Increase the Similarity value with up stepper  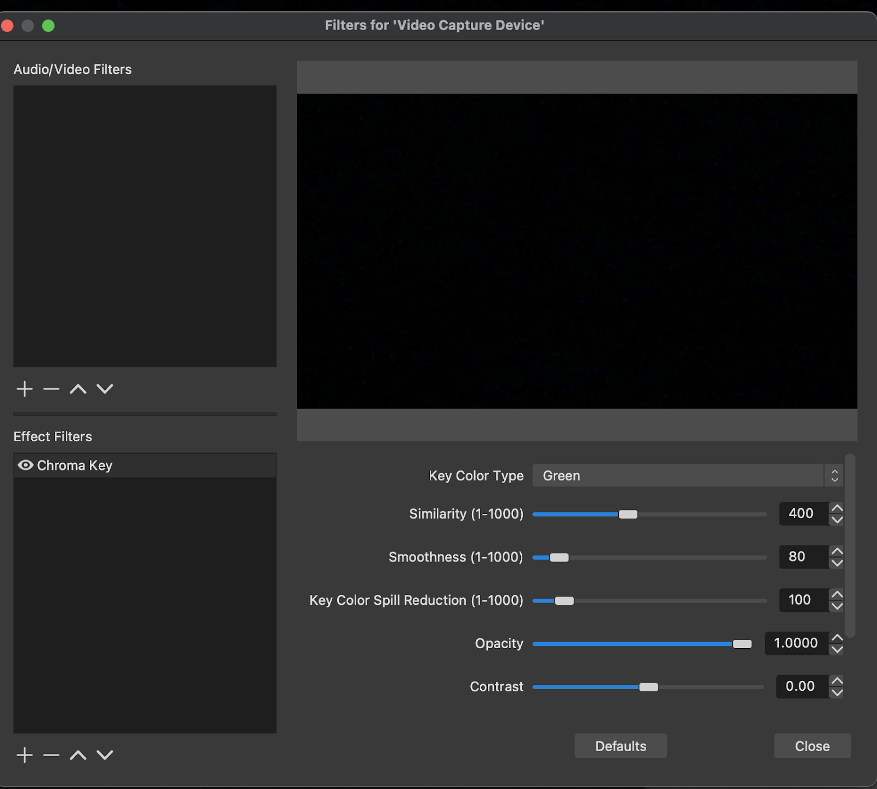pyautogui.click(x=836, y=508)
